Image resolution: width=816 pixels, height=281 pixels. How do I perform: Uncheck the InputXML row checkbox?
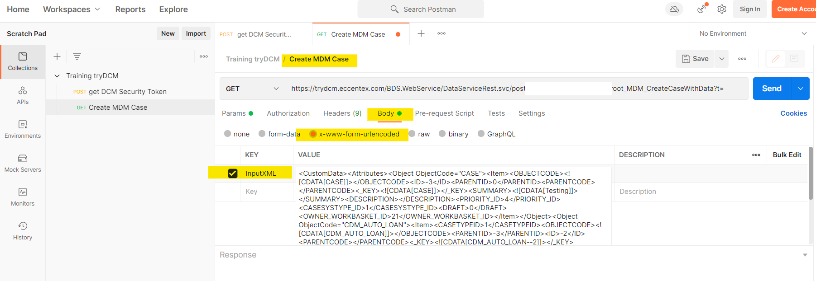point(233,173)
